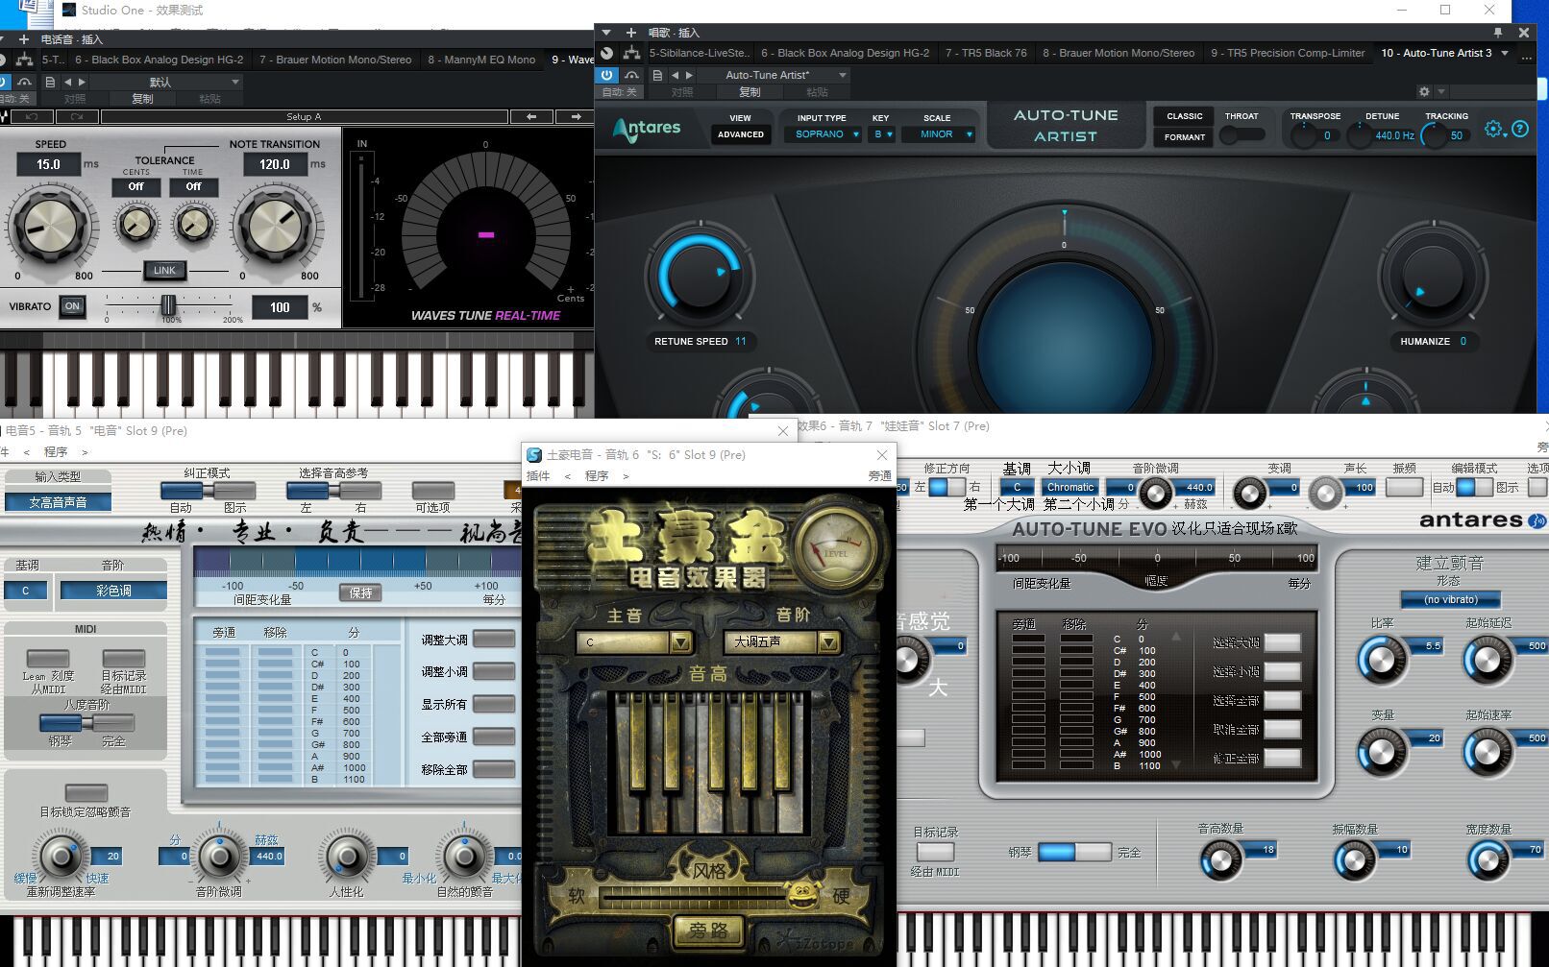Screen dimensions: 1549x967
Task: Switch to 6 - Black Box Analog Design HG-2 tab in 电话音
Action: (160, 60)
